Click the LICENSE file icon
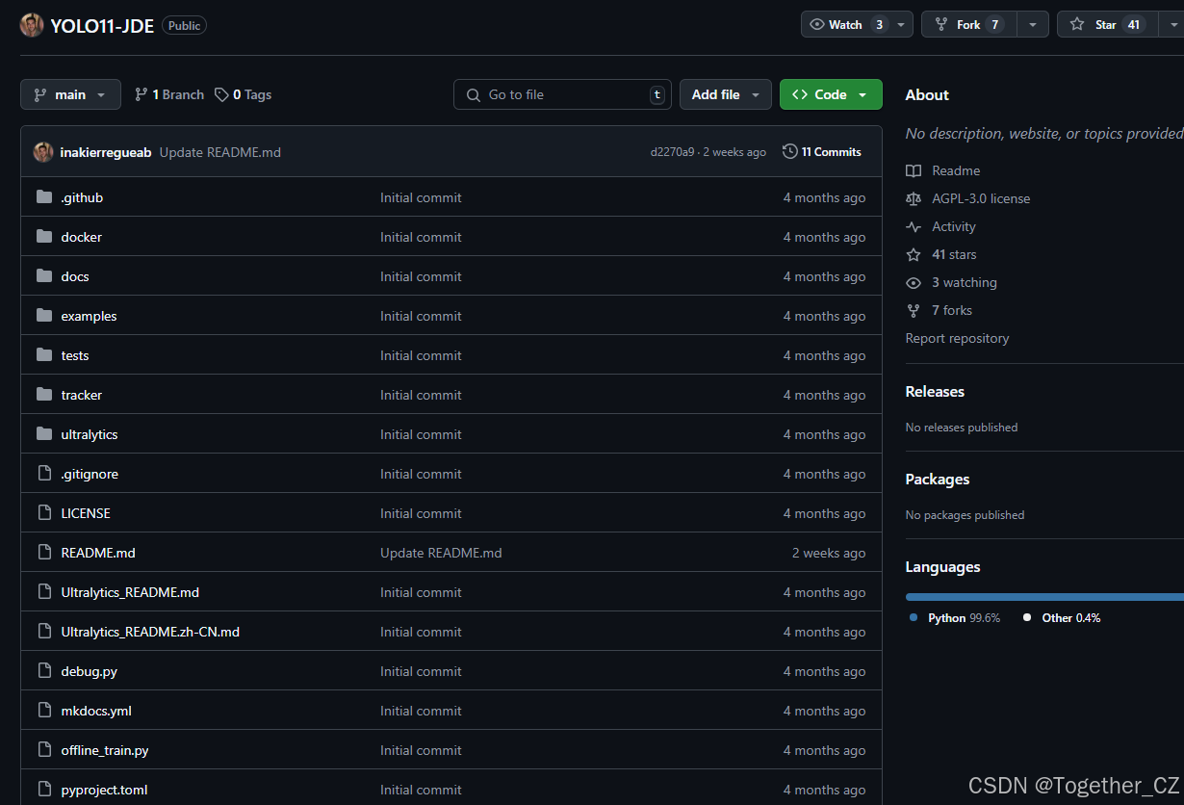1184x805 pixels. [x=43, y=513]
